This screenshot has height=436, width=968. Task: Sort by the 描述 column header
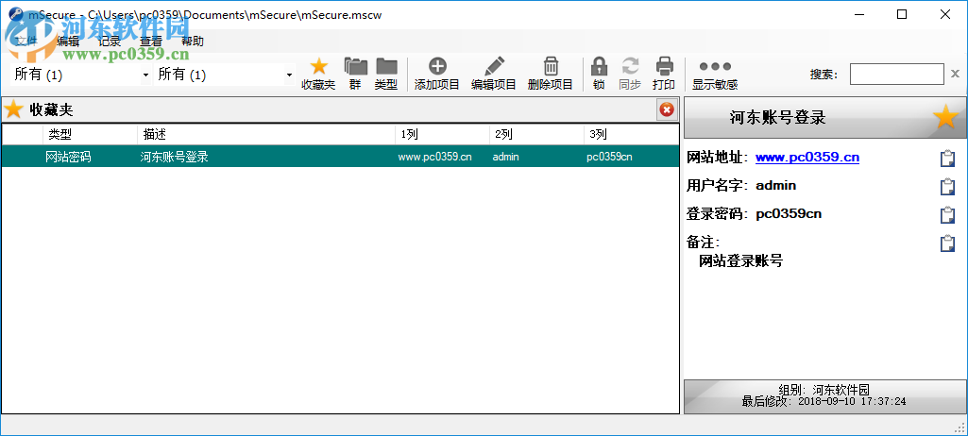[266, 134]
